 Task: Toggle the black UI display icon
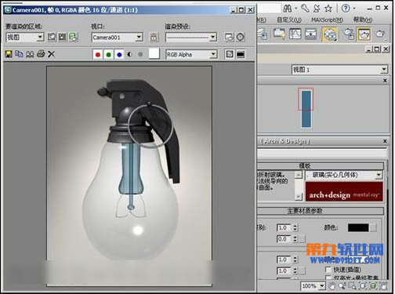point(241,54)
